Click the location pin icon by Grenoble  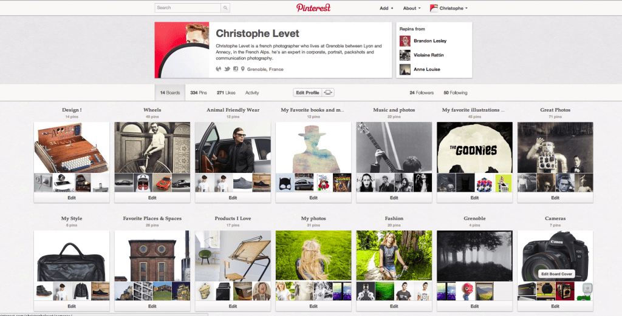pos(243,69)
